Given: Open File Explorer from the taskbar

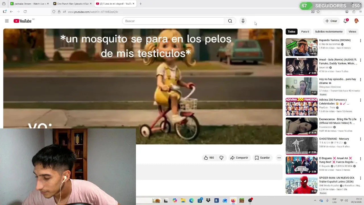Looking at the screenshot, I should pyautogui.click(x=183, y=200).
